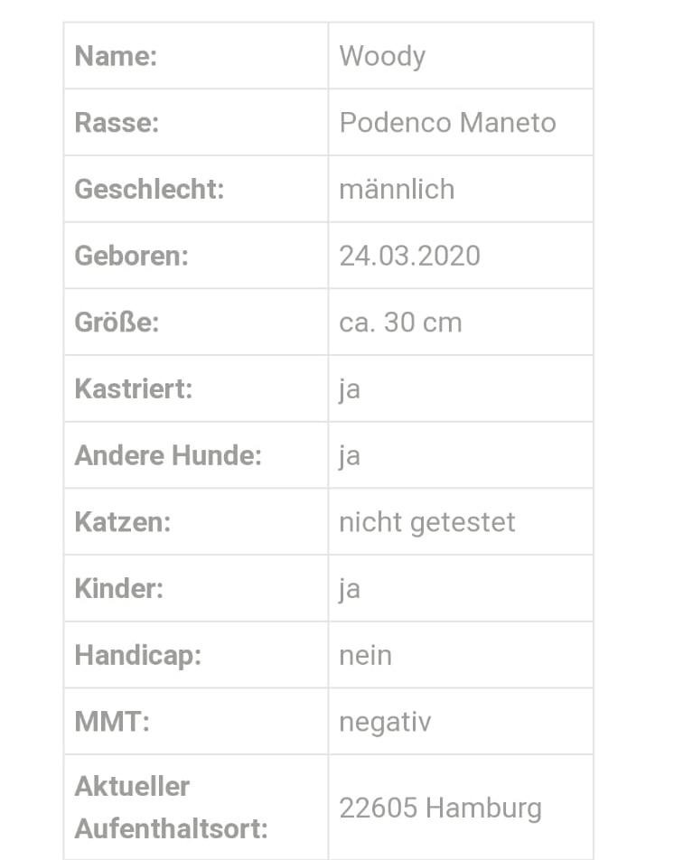683x860 pixels.
Task: Click the Andere Hunde label
Action: tap(168, 455)
